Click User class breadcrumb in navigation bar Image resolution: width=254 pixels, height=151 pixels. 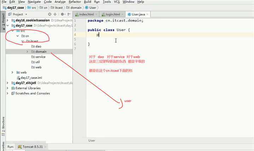(90, 8)
